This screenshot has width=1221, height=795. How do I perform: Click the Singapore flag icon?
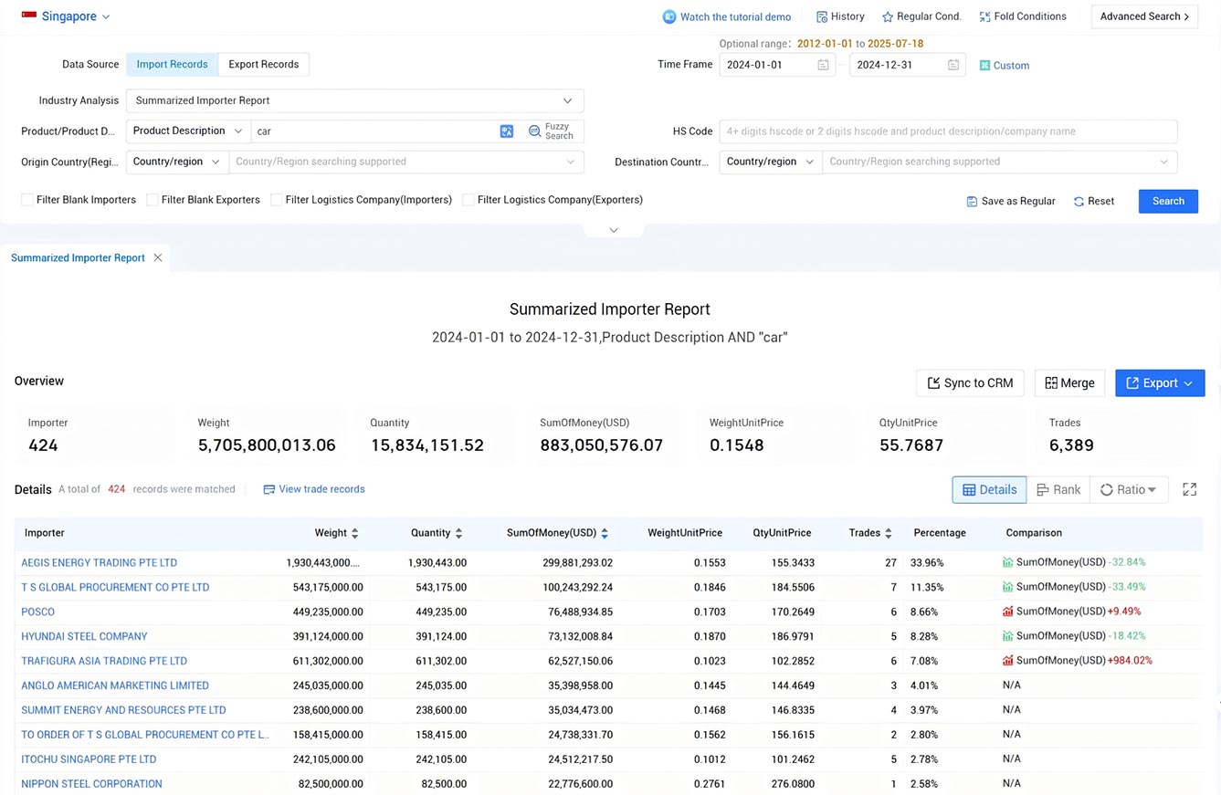pyautogui.click(x=29, y=16)
